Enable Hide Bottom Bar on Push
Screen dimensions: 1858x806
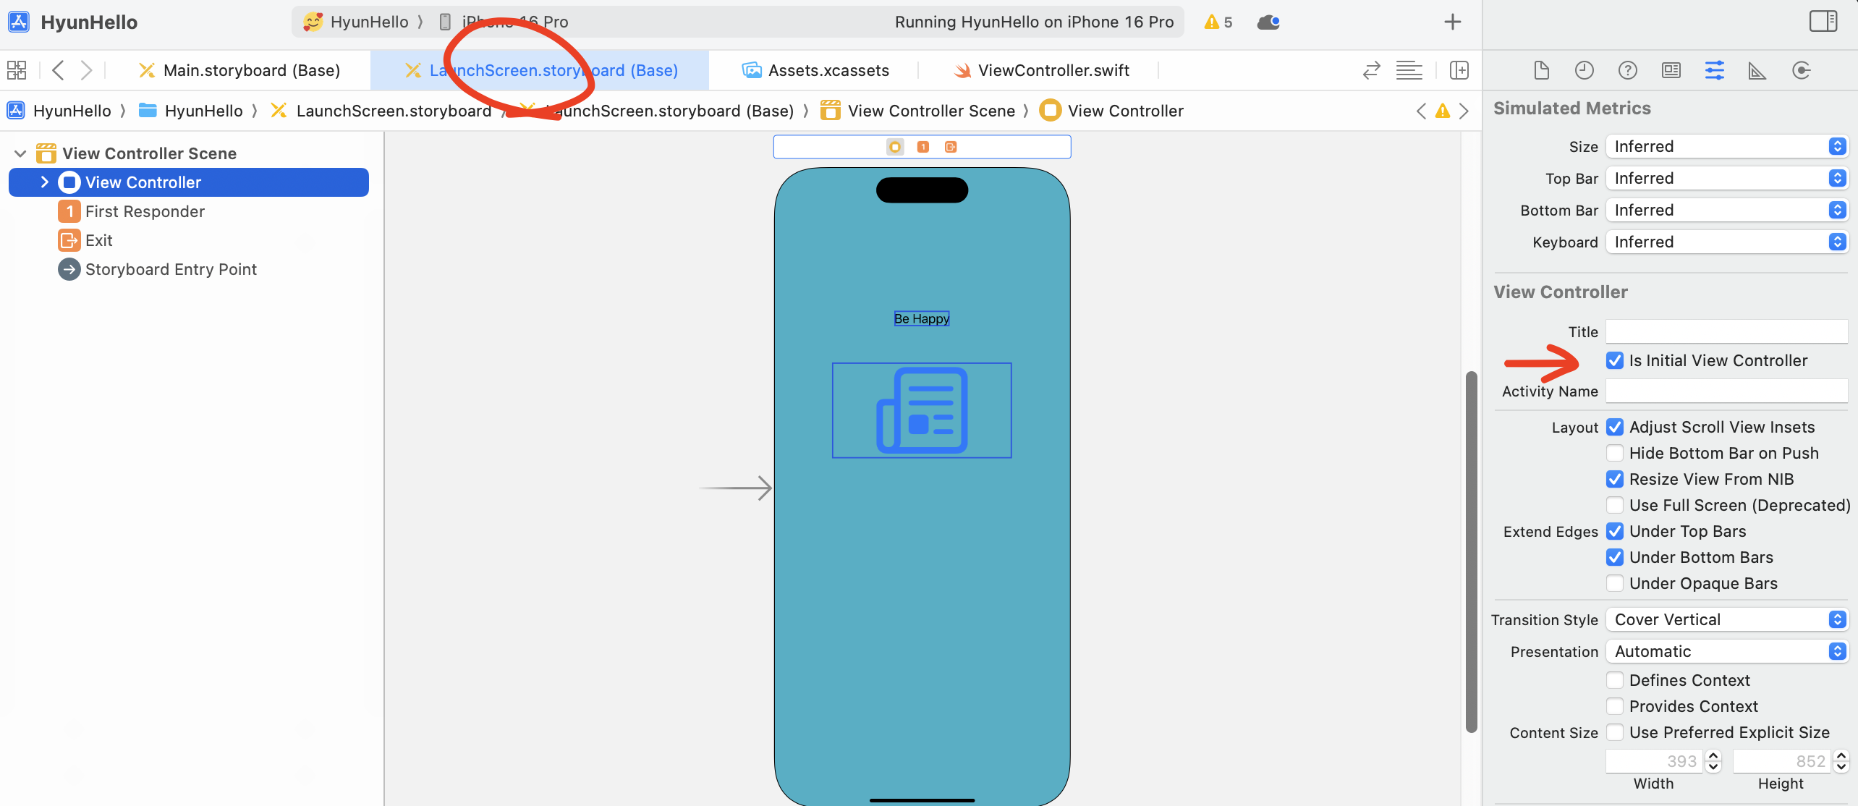pos(1614,453)
